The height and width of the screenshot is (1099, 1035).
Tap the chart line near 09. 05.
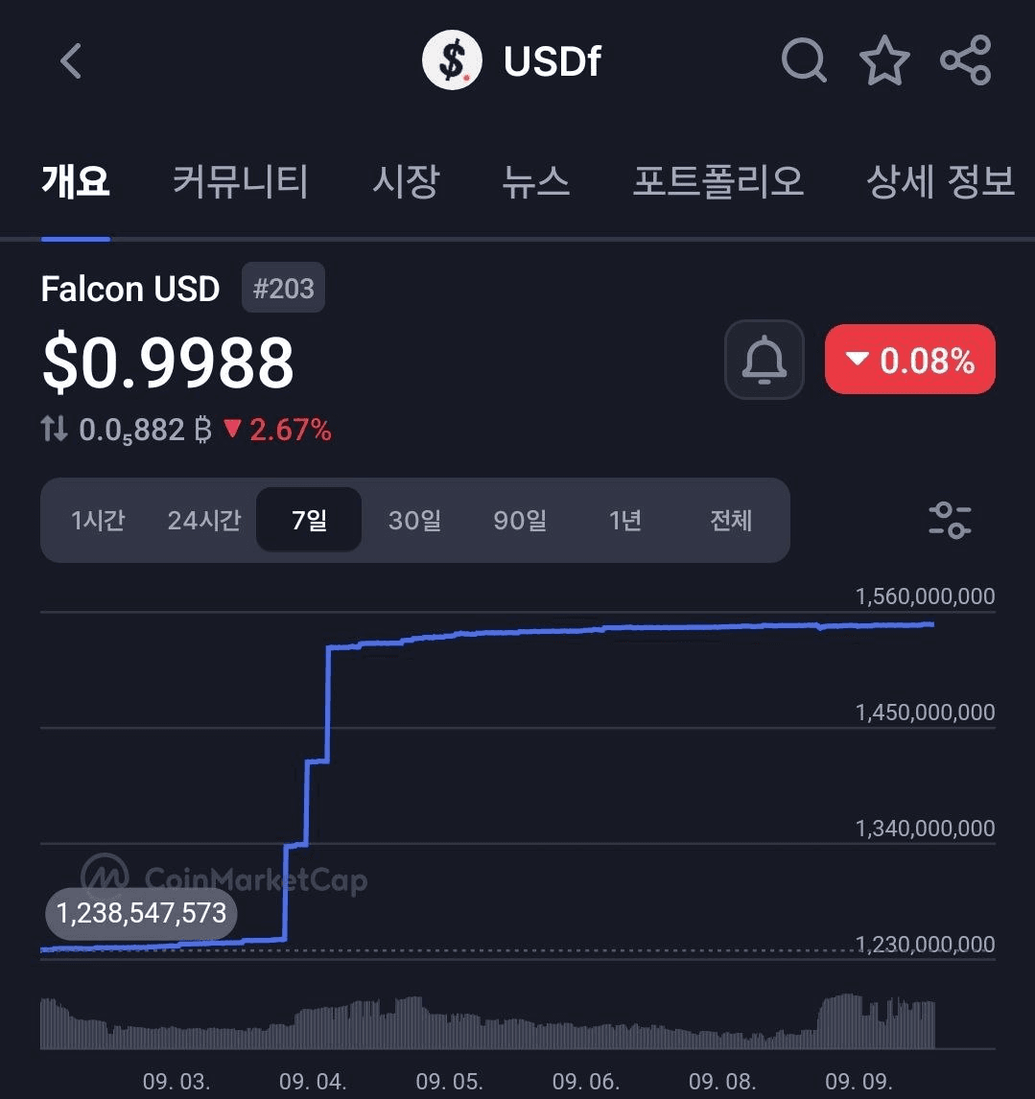450,635
